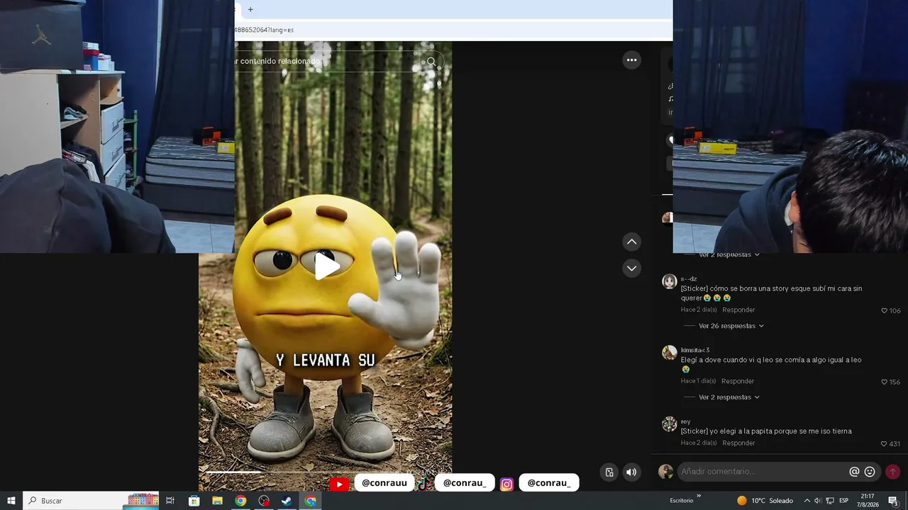Viewport: 908px width, 510px height.
Task: Reply to rey's comment via Responder
Action: pos(738,443)
